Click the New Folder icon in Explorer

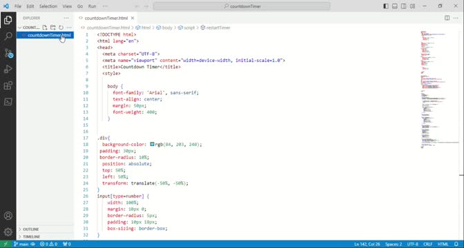pyautogui.click(x=52, y=28)
